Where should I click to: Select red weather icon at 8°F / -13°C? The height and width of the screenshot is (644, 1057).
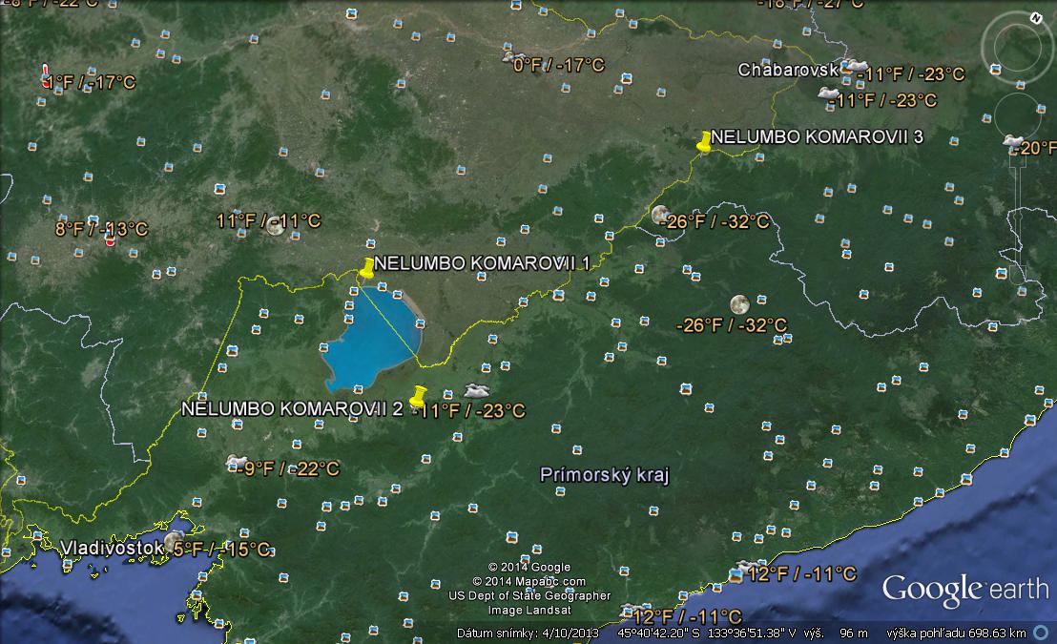click(x=109, y=239)
